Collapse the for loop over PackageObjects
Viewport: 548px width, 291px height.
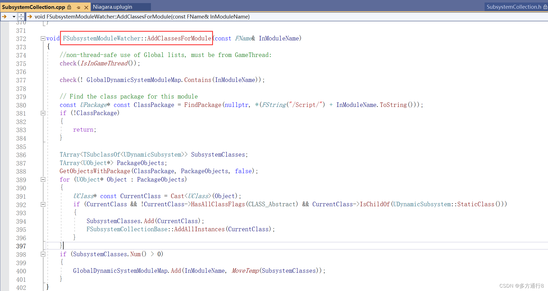pos(43,180)
